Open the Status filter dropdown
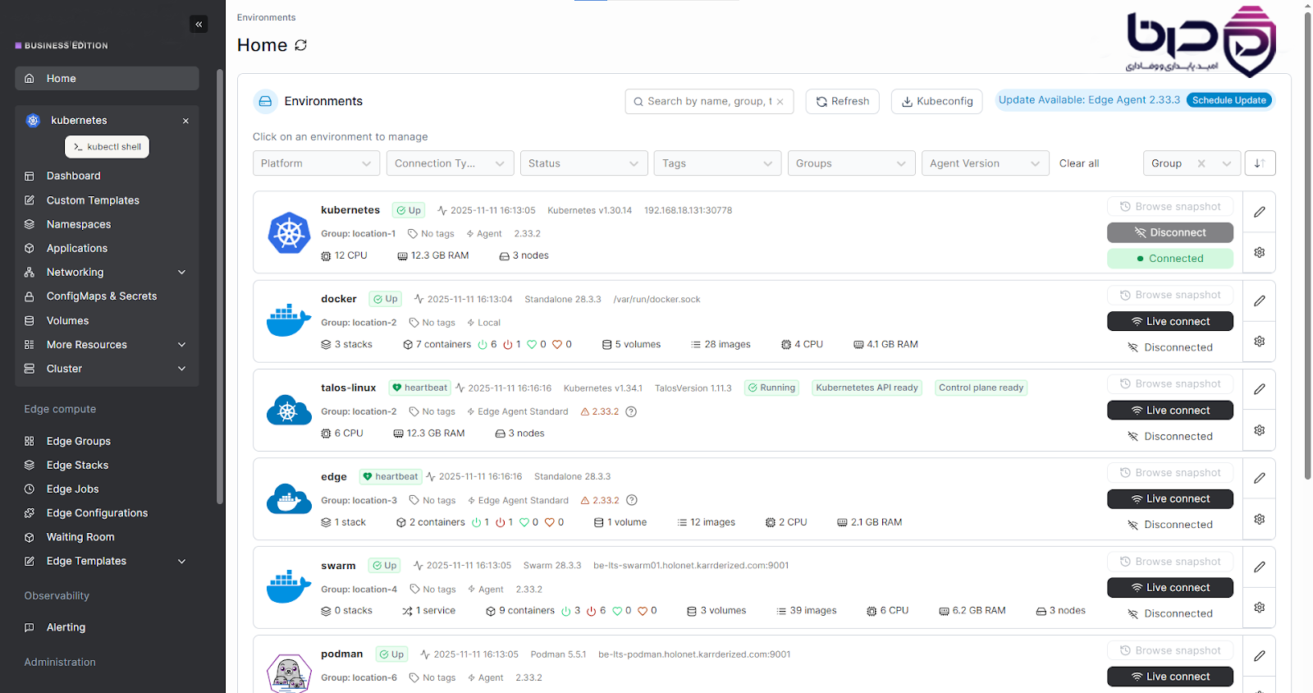This screenshot has height=693, width=1313. (583, 163)
